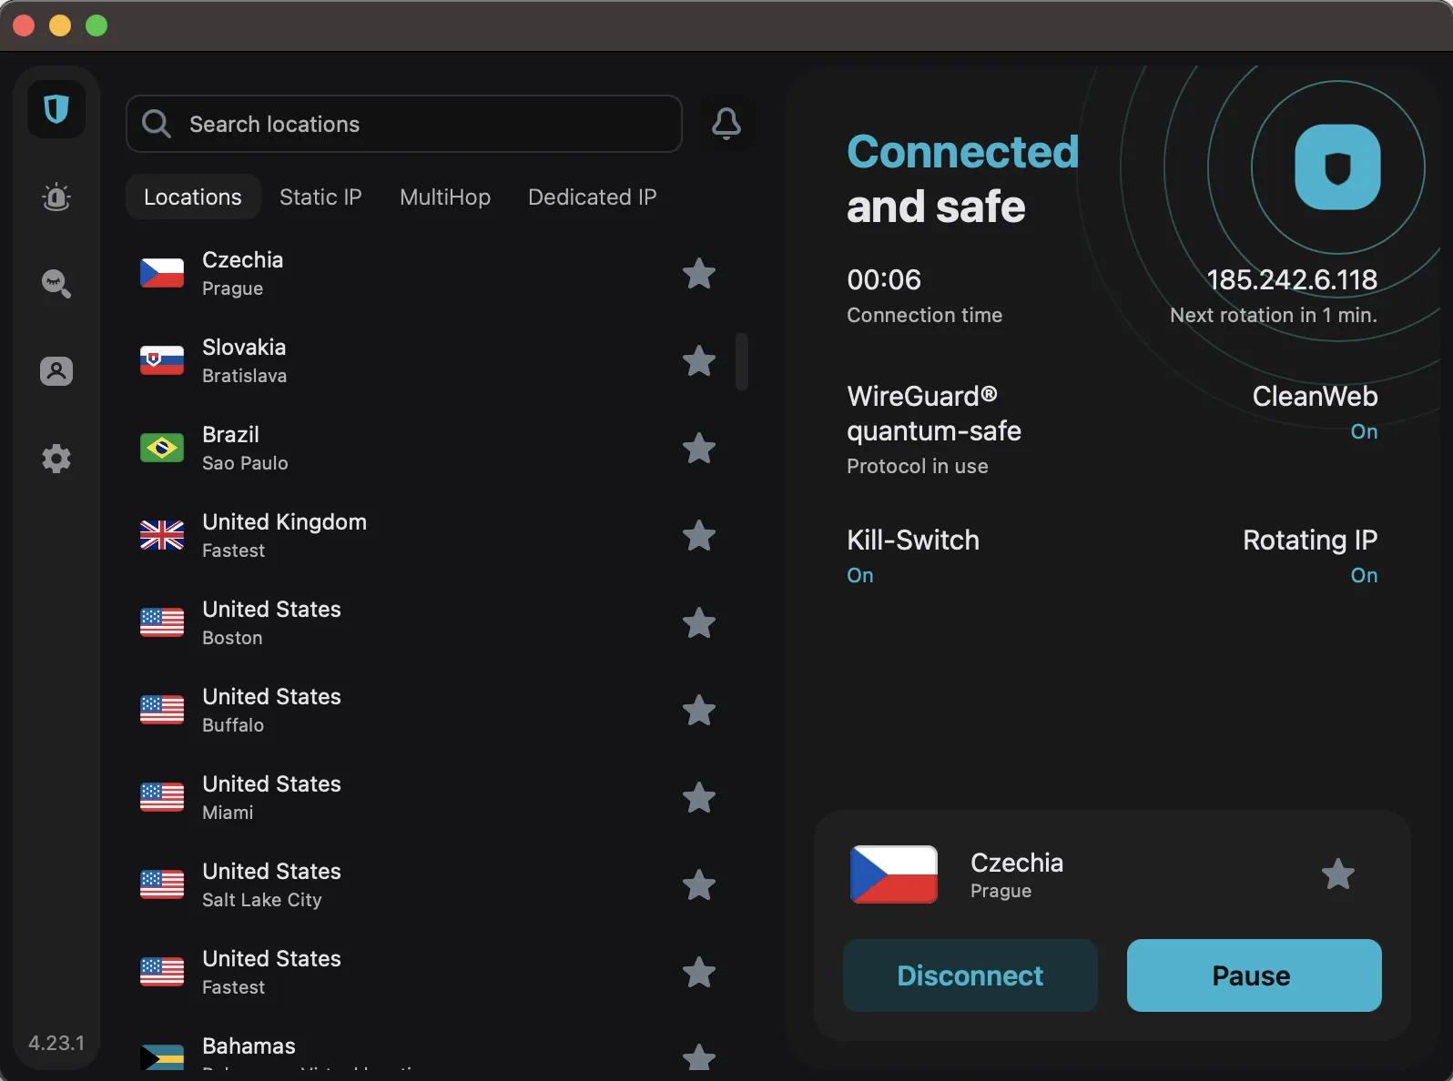This screenshot has width=1453, height=1081.
Task: Select United States Buffalo location
Action: coord(428,710)
